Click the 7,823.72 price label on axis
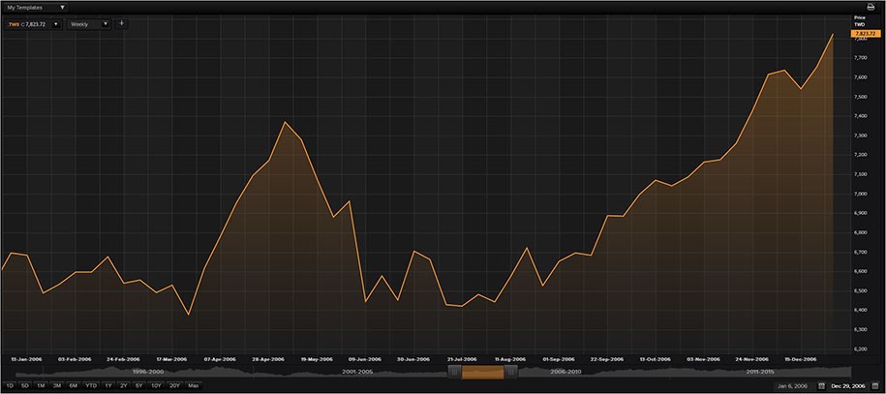 coord(865,34)
